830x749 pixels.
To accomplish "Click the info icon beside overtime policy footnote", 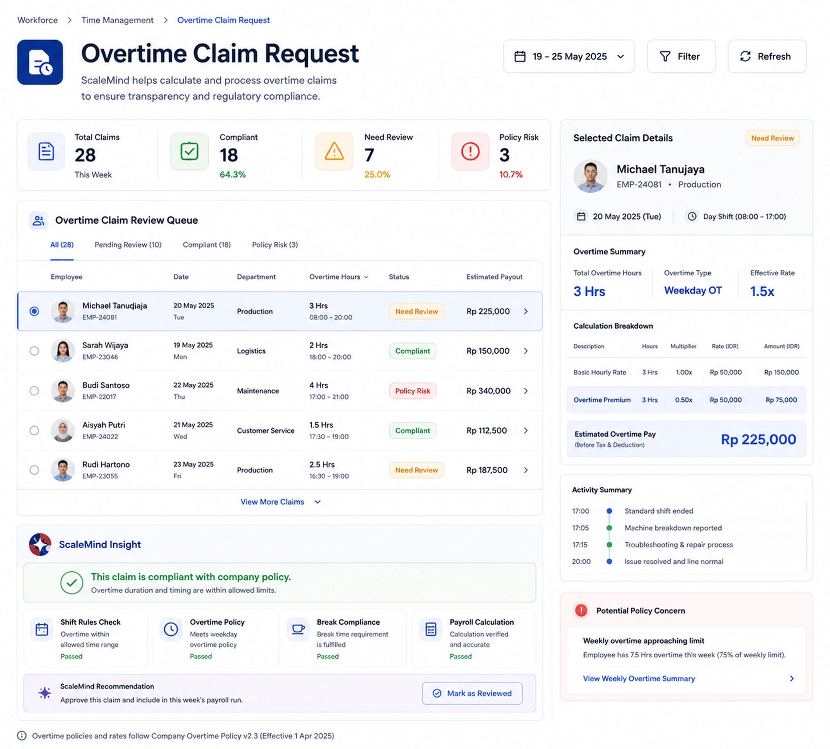I will pos(22,736).
